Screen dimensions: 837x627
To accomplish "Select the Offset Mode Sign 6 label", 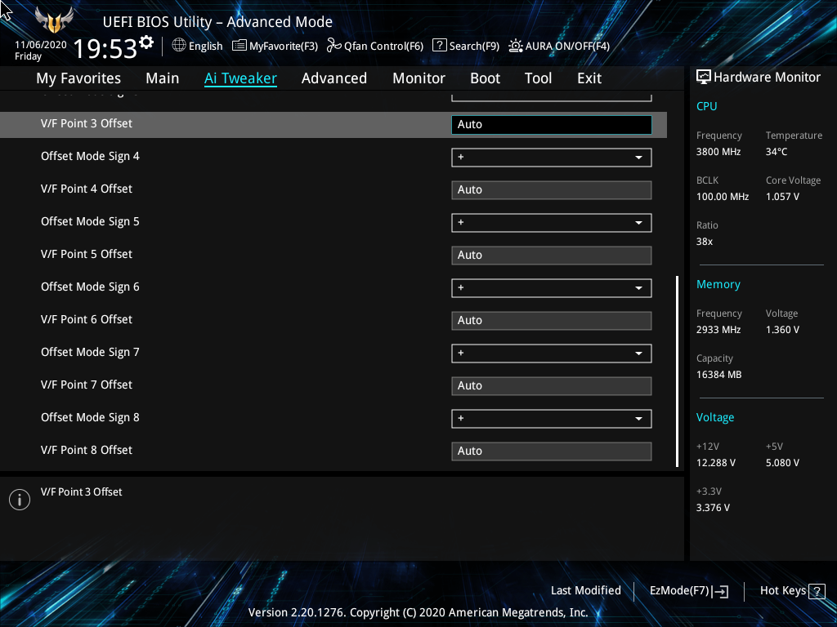I will (x=90, y=287).
